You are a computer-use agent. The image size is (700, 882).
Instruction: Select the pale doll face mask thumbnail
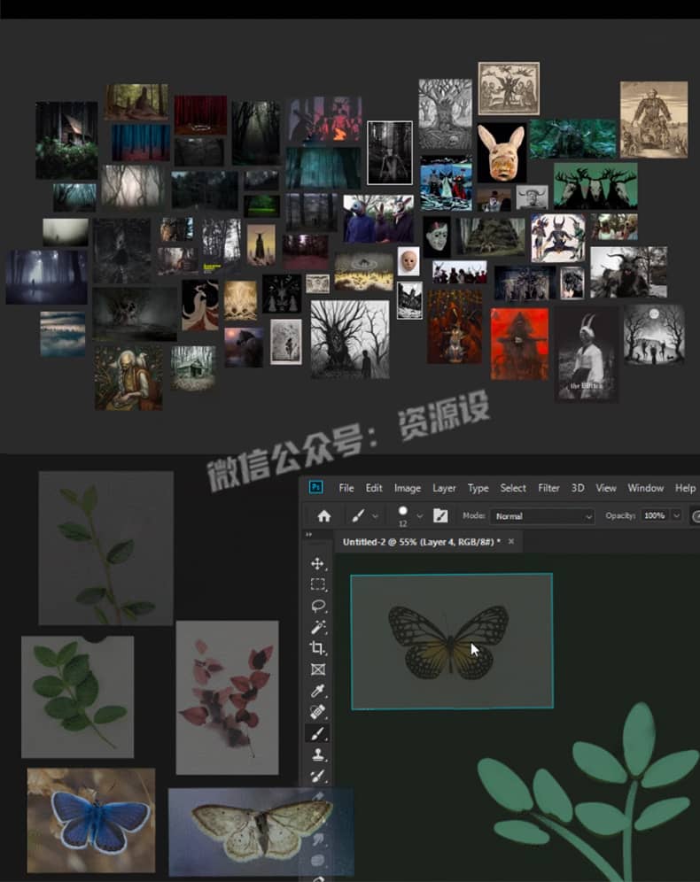[x=408, y=261]
